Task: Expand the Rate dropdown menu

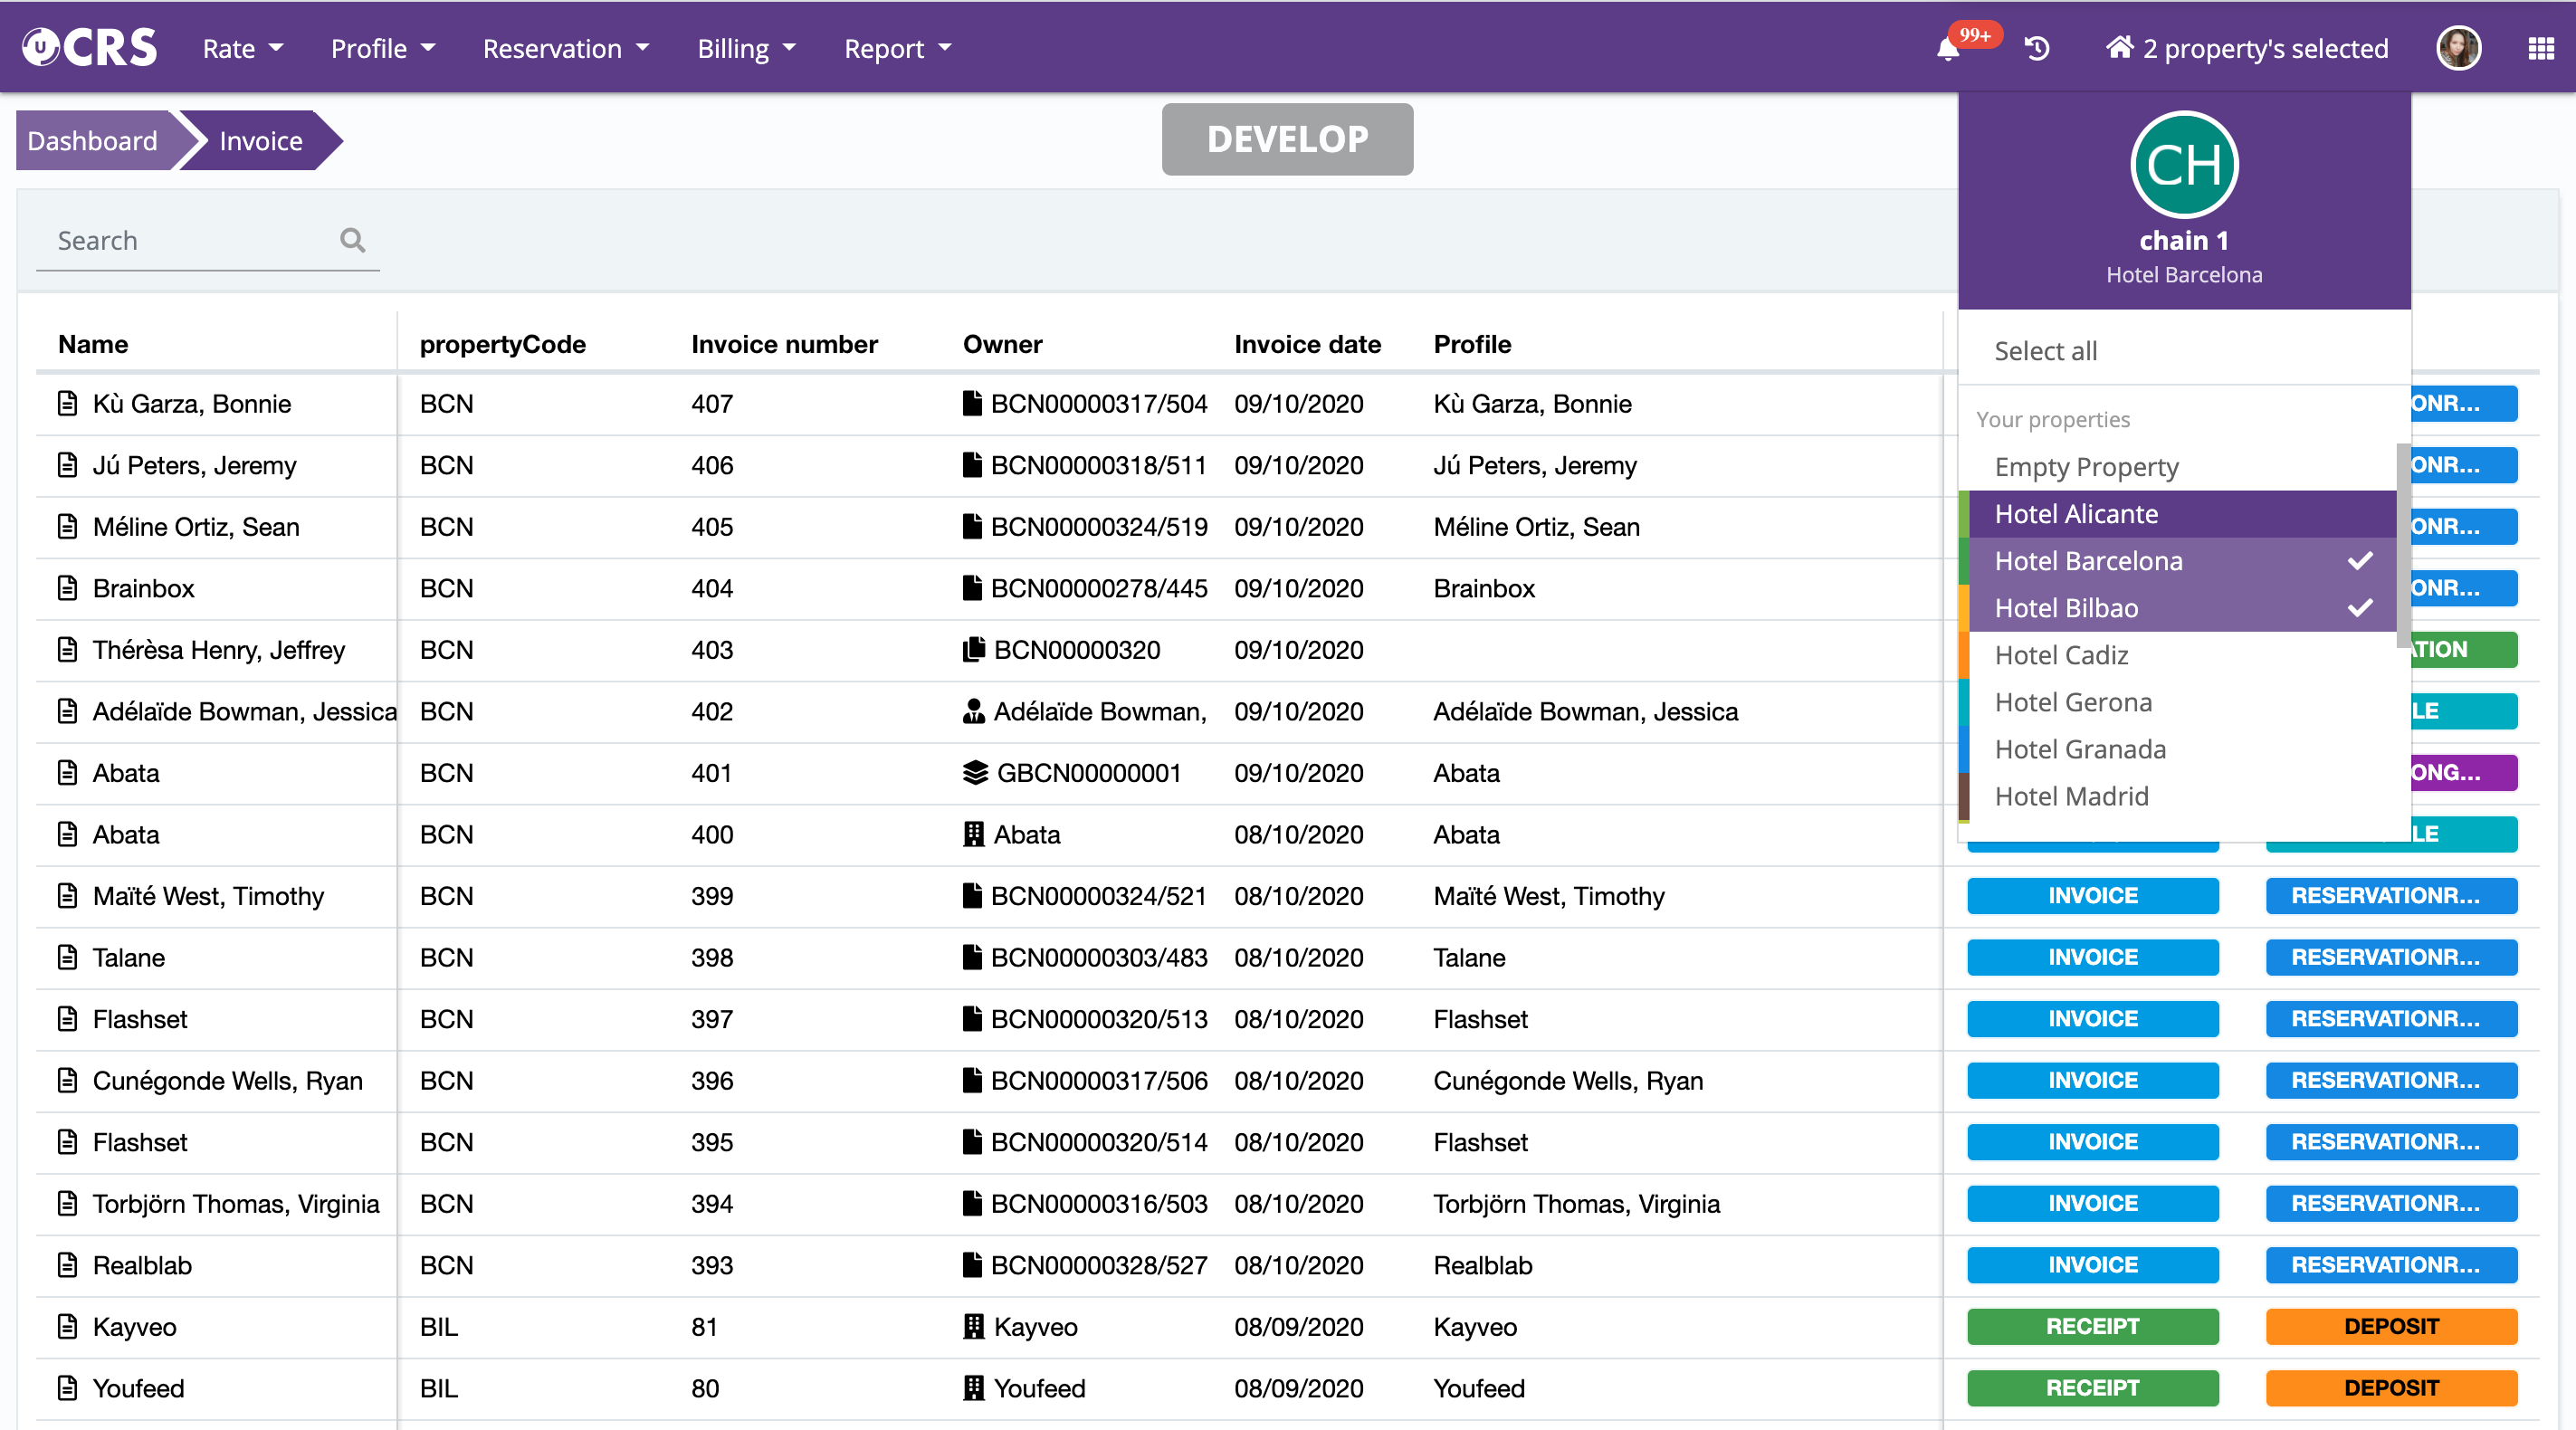Action: click(243, 48)
